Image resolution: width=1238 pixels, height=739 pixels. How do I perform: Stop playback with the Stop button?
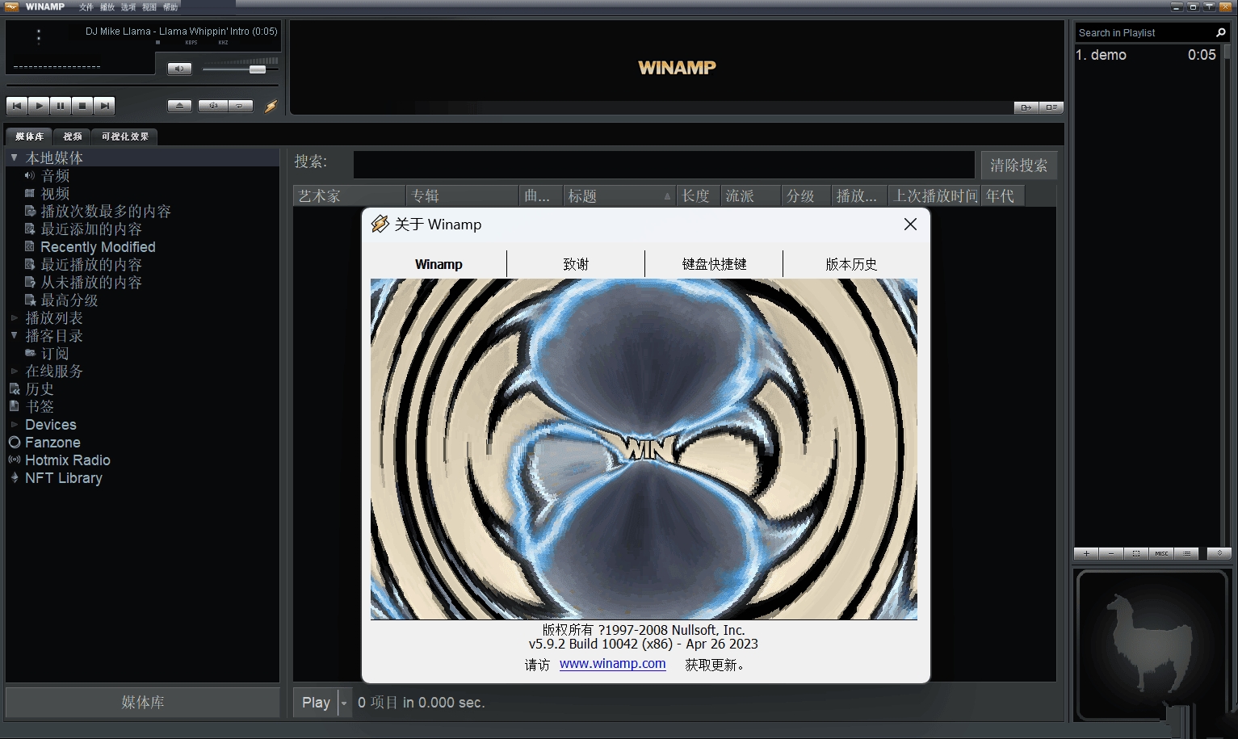pyautogui.click(x=82, y=106)
